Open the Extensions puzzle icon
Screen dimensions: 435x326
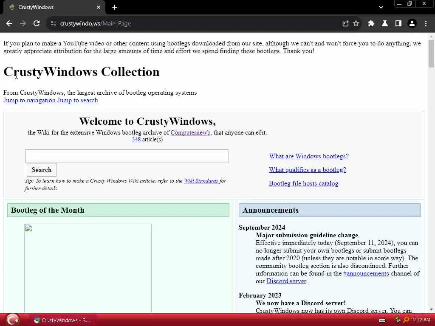pos(371,24)
